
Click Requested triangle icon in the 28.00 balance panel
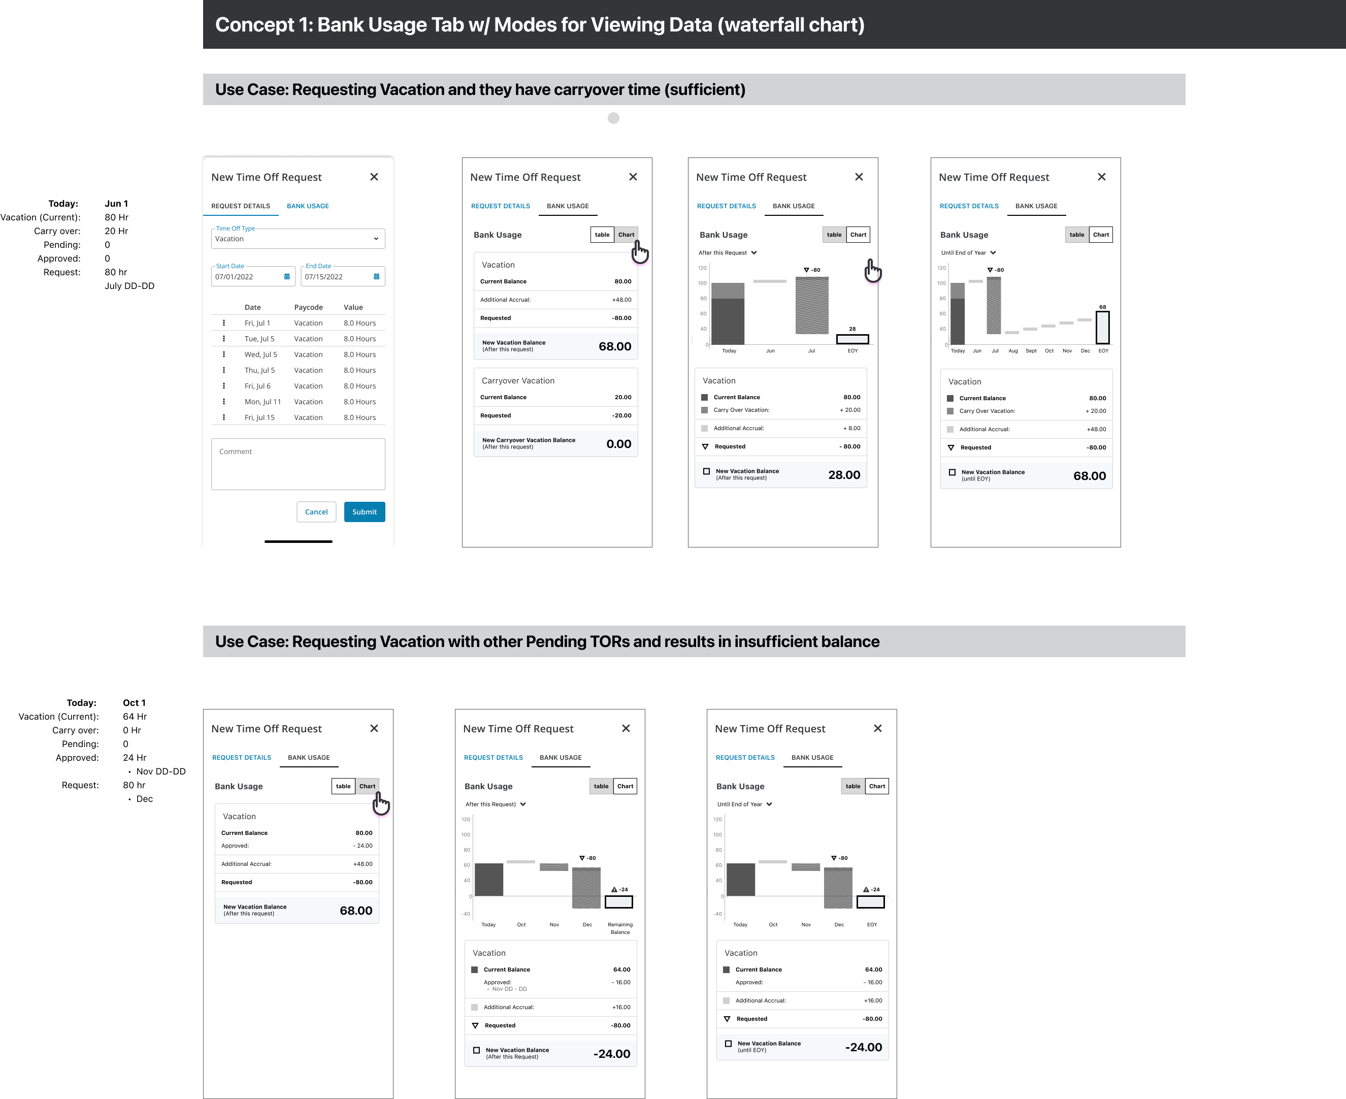pos(705,447)
